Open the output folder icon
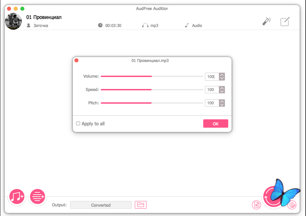306x216 pixels. click(140, 205)
